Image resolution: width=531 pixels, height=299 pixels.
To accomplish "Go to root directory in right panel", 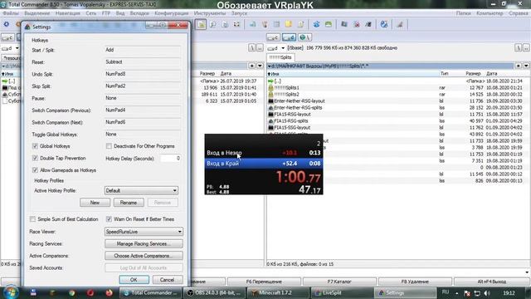I will [x=518, y=48].
